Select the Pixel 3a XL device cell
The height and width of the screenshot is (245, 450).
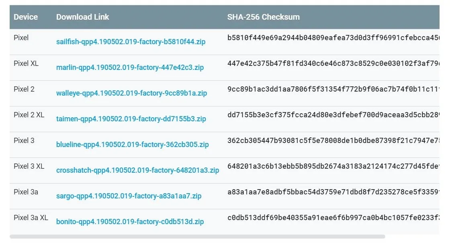pos(31,218)
